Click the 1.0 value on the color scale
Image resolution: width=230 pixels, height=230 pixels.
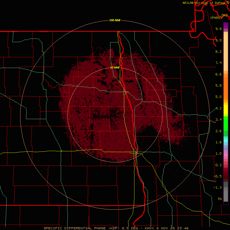(x=218, y=154)
